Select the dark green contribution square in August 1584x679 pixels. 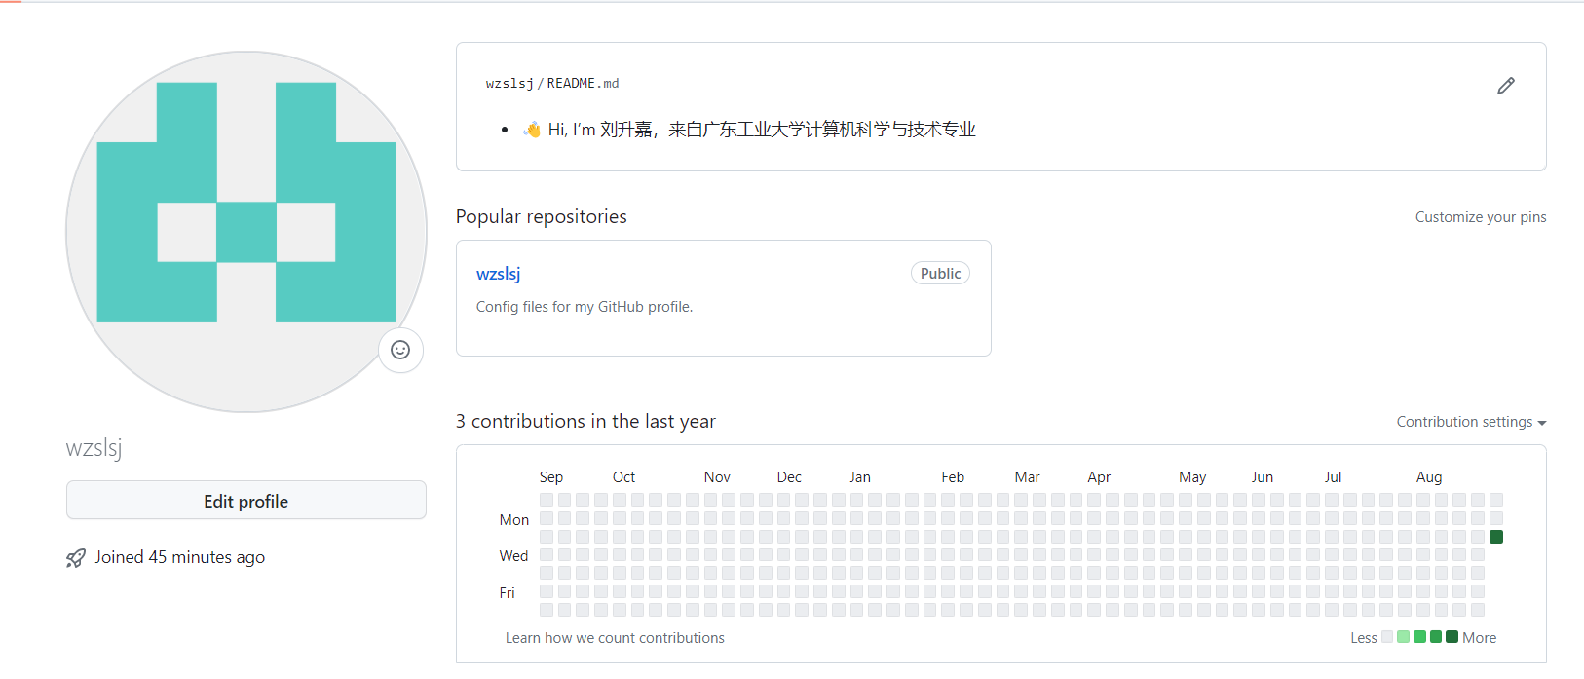coord(1496,537)
